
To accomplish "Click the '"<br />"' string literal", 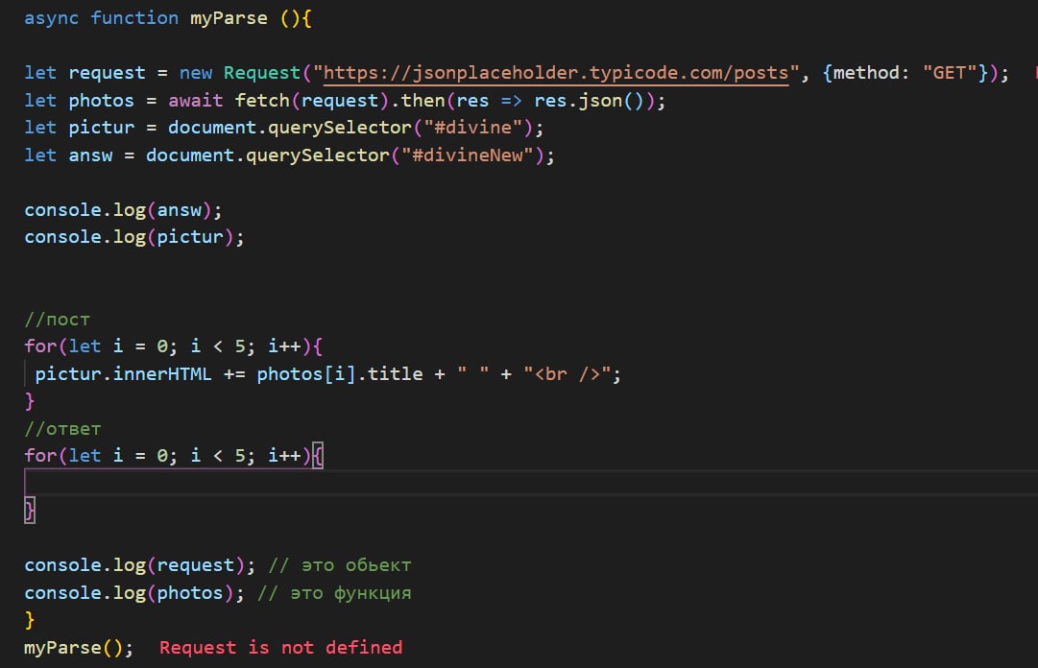I will (x=567, y=374).
